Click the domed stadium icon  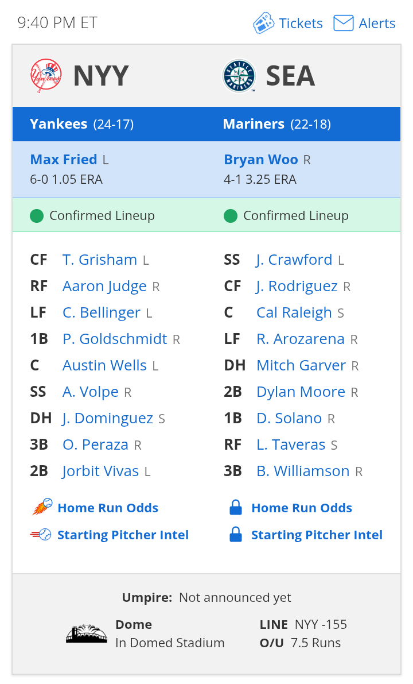click(86, 633)
